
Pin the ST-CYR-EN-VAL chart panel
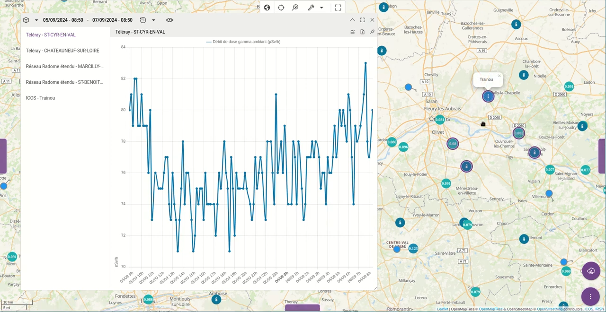372,32
